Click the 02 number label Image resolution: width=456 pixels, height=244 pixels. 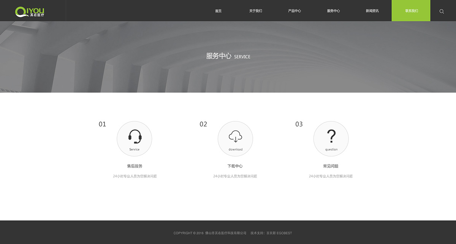(203, 124)
